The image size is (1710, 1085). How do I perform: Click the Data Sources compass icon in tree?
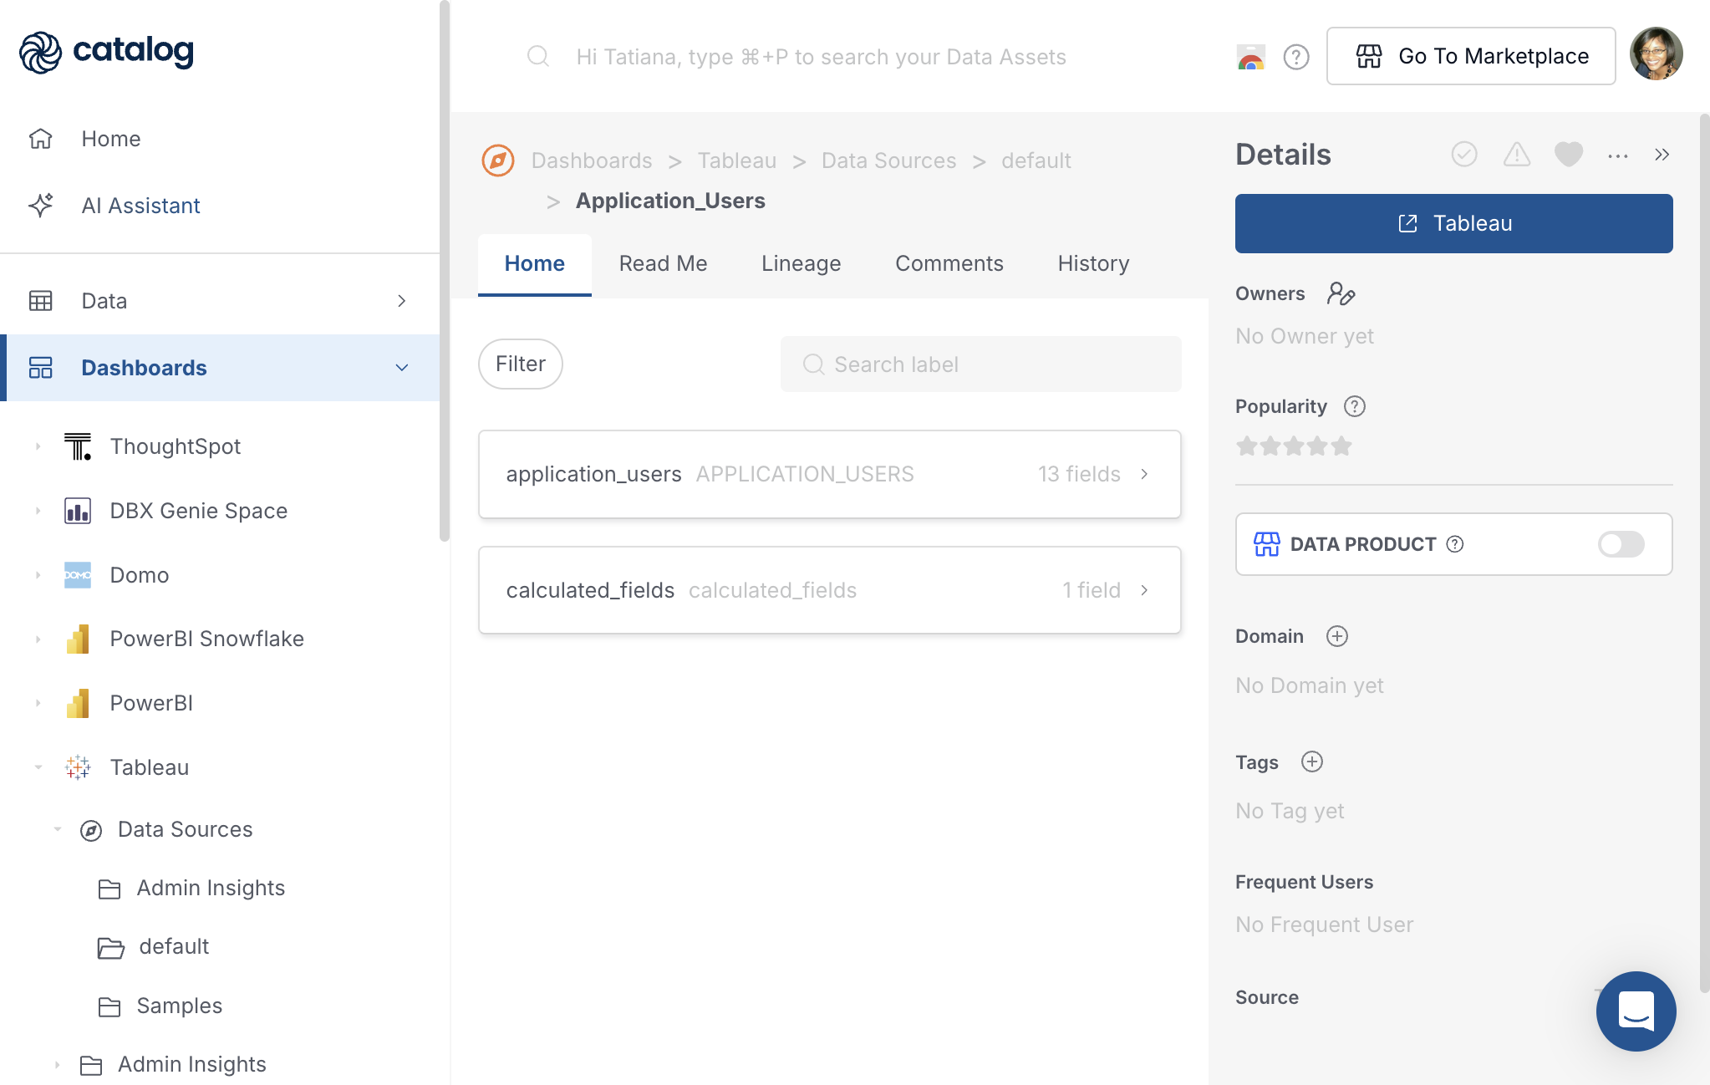tap(91, 830)
